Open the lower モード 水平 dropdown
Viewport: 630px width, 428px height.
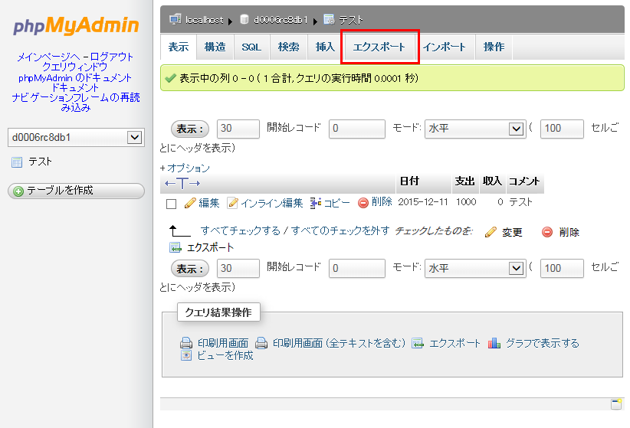475,268
